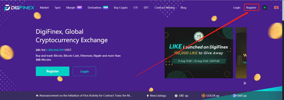
Task: Click the announcement speaker icon
Action: pyautogui.click(x=37, y=96)
